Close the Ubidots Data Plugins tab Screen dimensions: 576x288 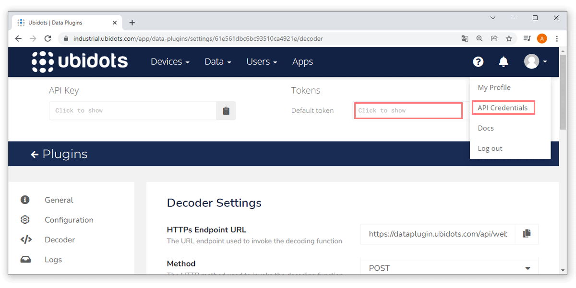point(115,23)
